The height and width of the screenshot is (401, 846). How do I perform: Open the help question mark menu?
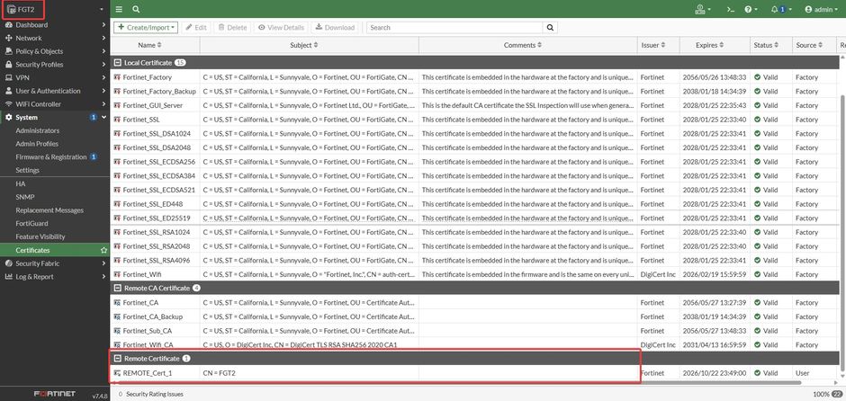pyautogui.click(x=751, y=9)
